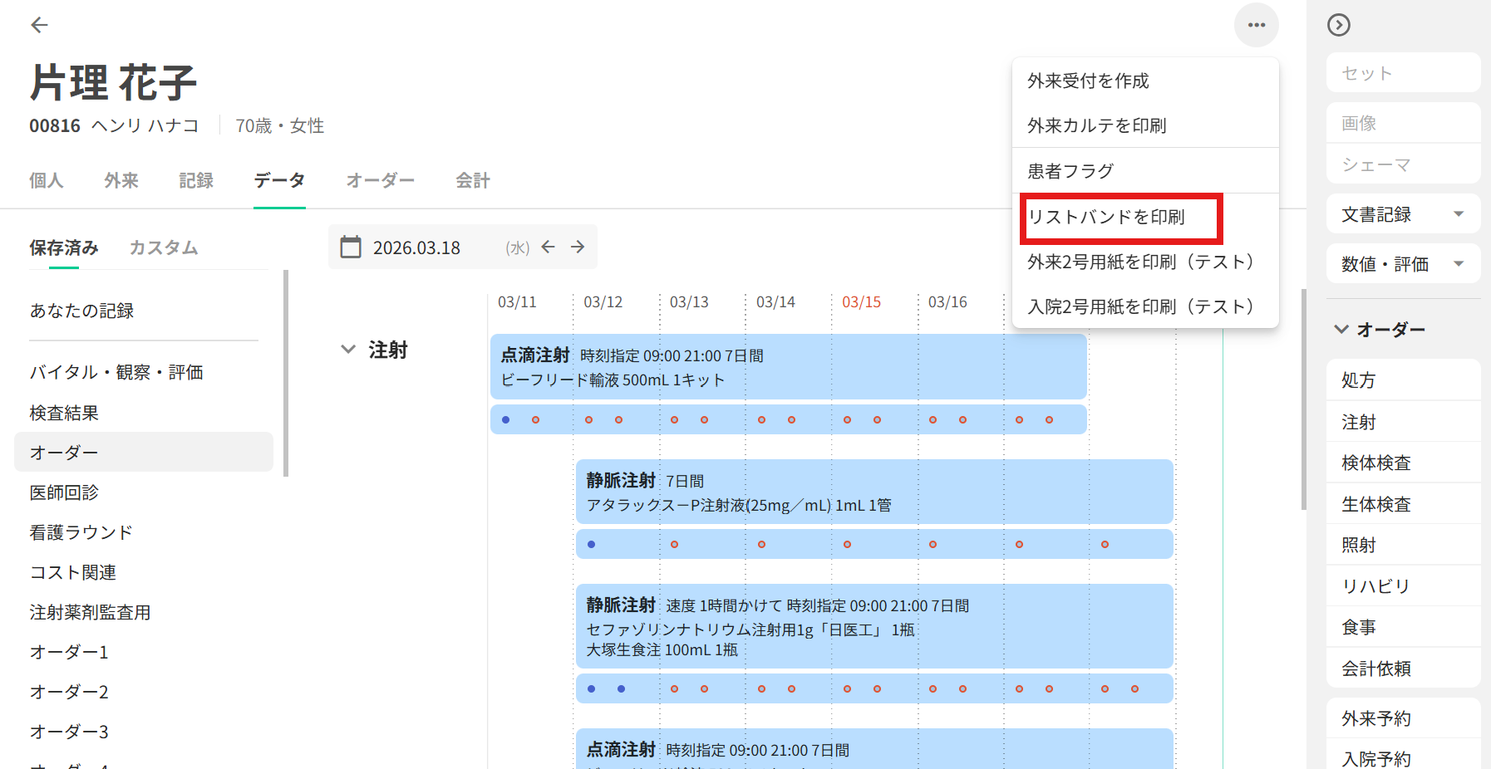Click the シェーマ button in right panel

tap(1404, 164)
